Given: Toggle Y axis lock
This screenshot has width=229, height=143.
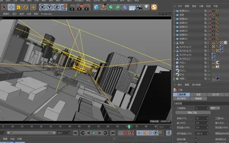Looking at the screenshot, I should (50, 7).
